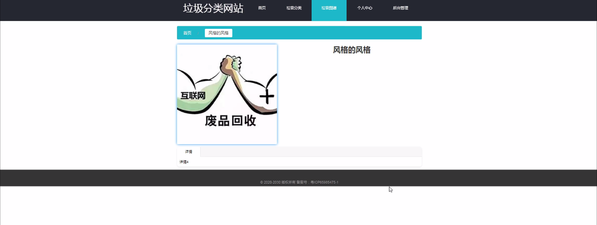Viewport: 597px width, 225px height.
Task: Click the 粤ICP65985475-1 record number
Action: pos(324,182)
